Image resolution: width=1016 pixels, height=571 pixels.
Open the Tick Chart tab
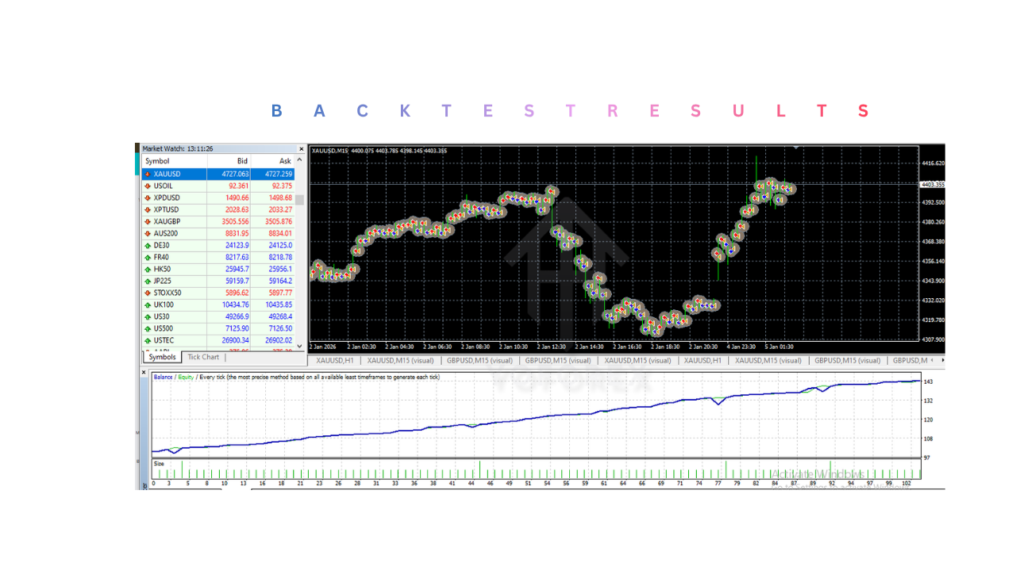203,358
